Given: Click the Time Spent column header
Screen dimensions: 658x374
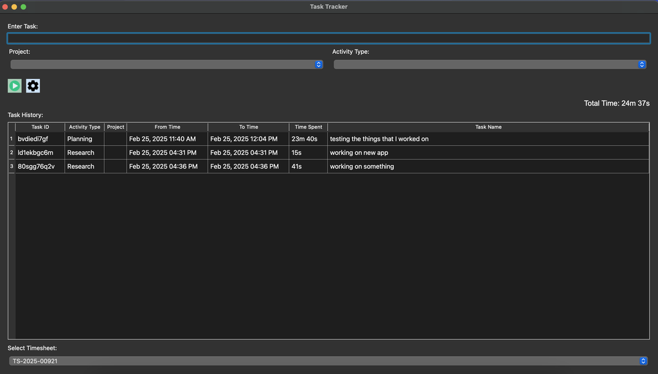Looking at the screenshot, I should click(308, 127).
